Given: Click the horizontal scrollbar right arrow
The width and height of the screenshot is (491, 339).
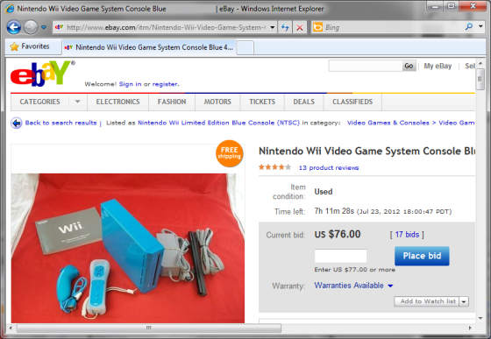Looking at the screenshot, I should click(x=470, y=328).
